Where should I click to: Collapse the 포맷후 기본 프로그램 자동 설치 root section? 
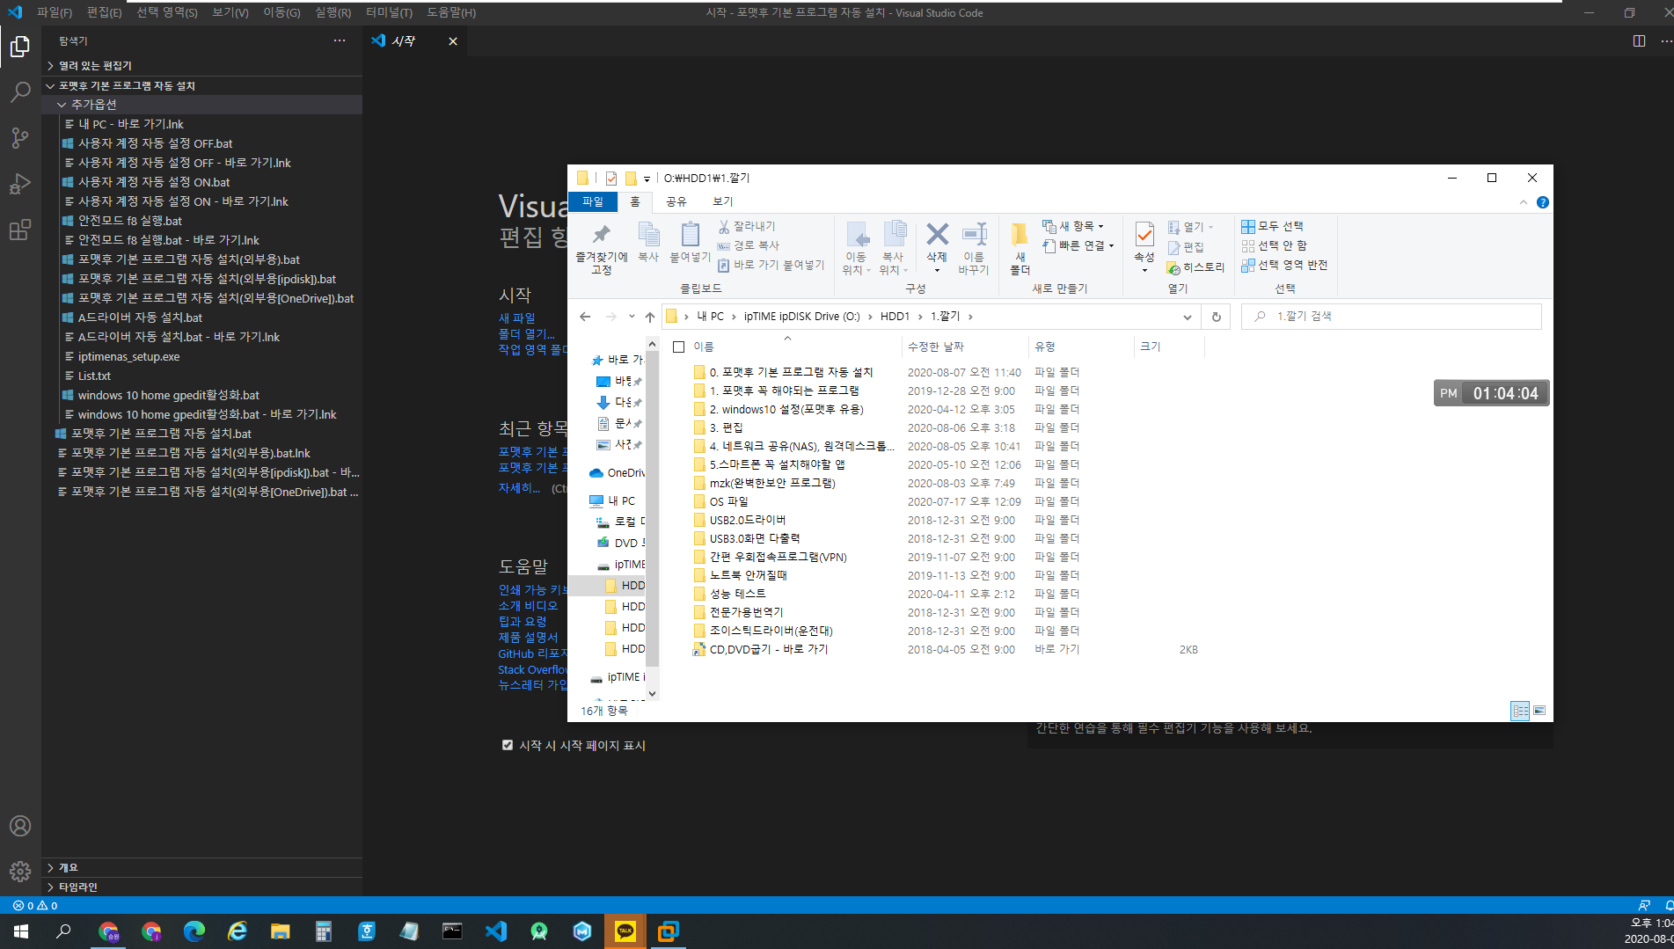[51, 85]
